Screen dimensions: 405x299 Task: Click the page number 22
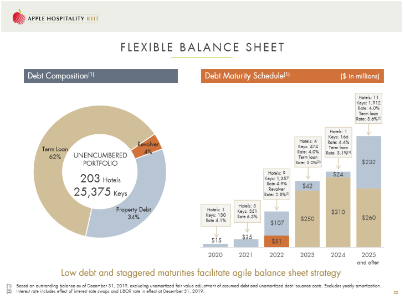coord(395,292)
